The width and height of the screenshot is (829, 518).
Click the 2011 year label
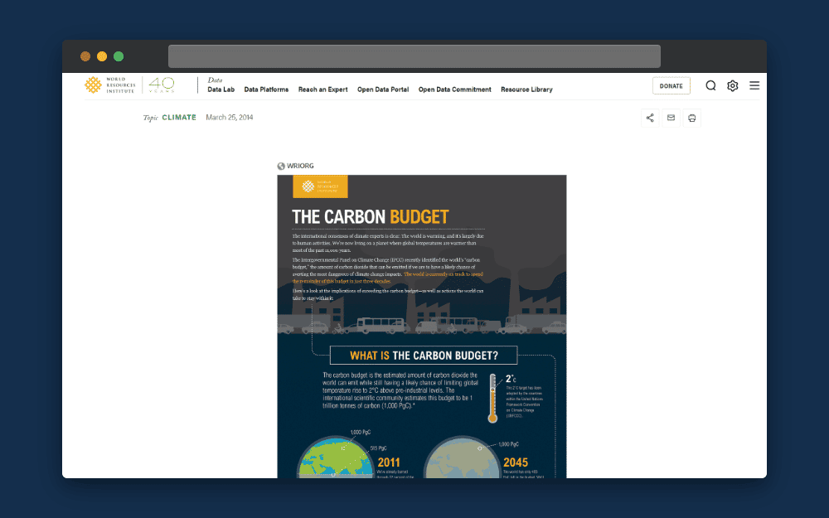[x=389, y=462]
